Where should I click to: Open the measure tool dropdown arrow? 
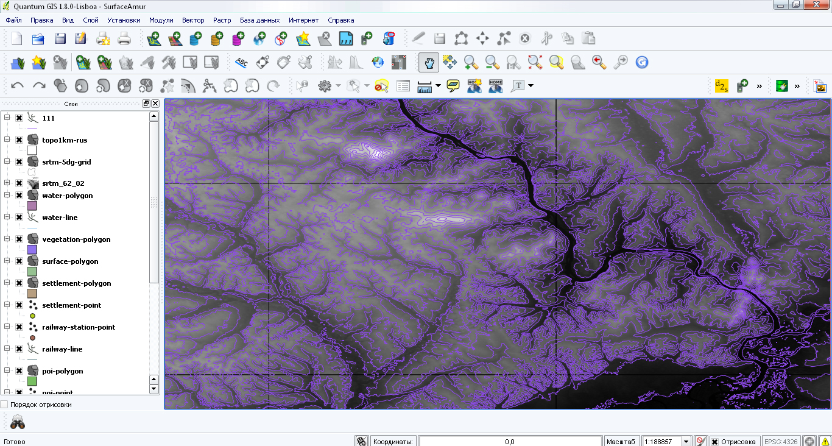pos(438,85)
